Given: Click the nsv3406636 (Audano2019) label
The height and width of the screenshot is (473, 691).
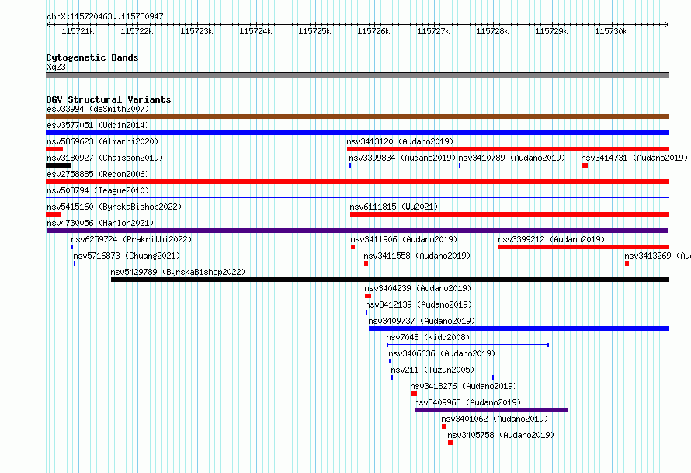Looking at the screenshot, I should (442, 353).
